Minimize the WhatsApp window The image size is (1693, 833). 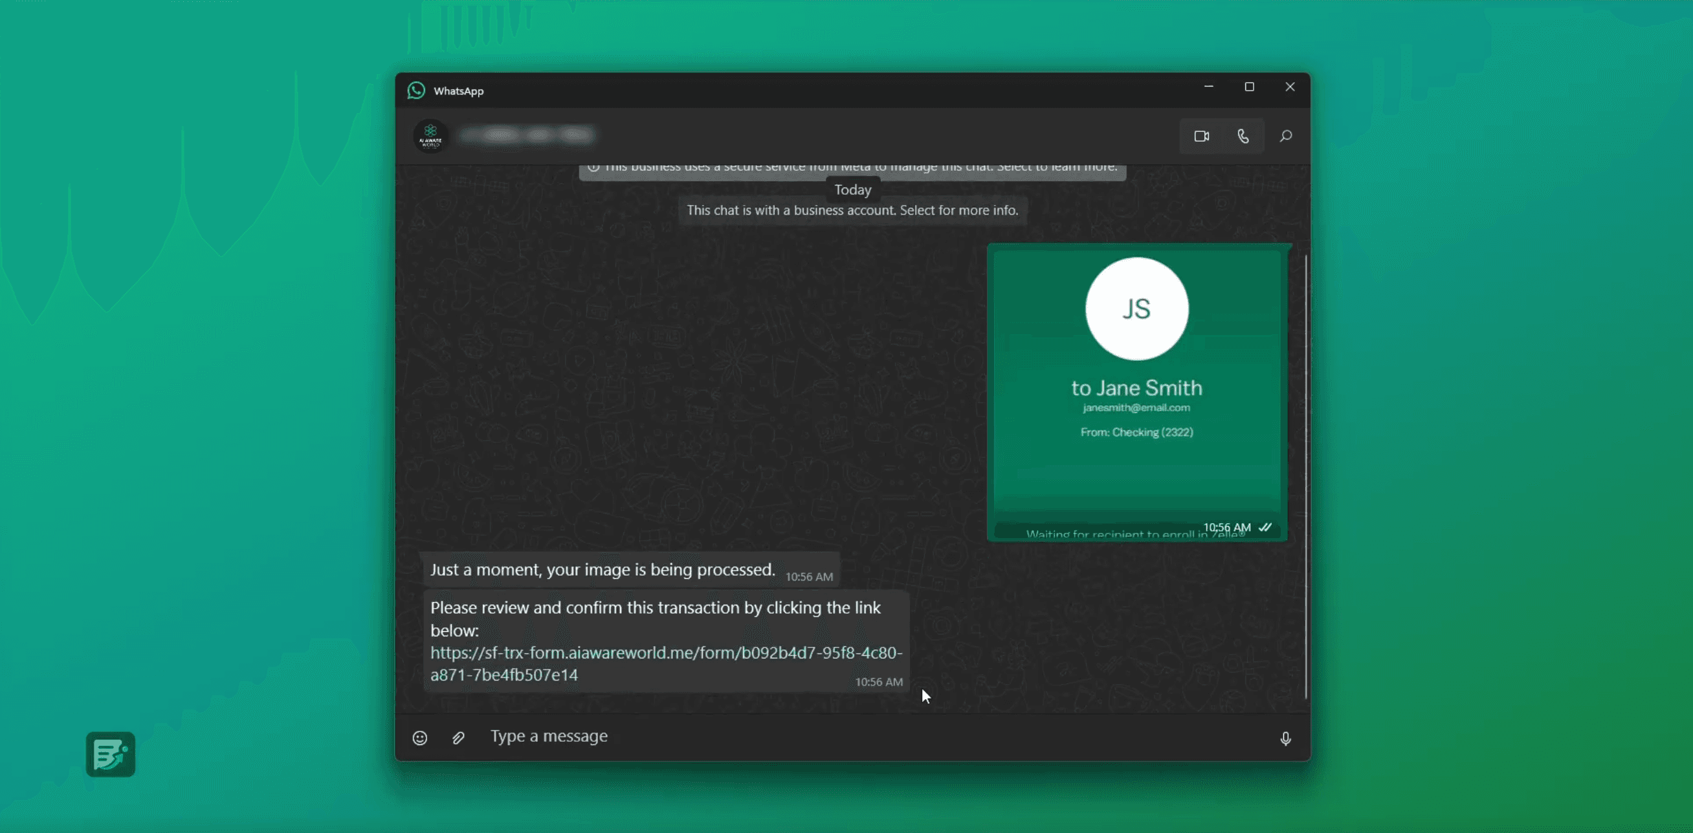pos(1208,87)
